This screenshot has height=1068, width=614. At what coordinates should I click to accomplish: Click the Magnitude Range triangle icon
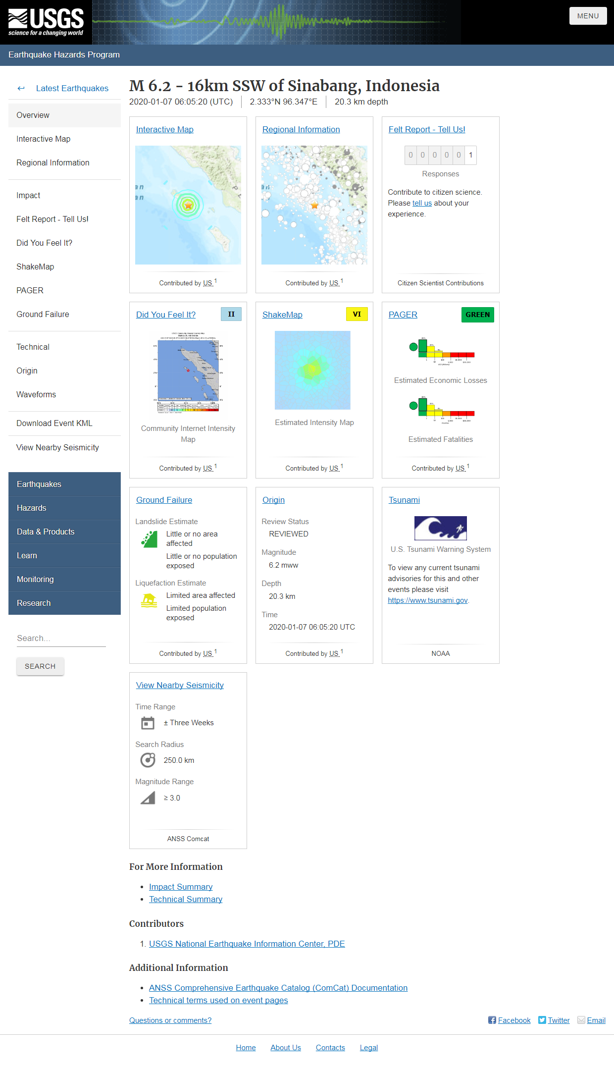point(148,798)
